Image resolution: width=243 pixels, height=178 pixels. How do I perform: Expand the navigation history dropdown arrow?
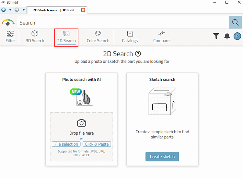(x=24, y=10)
